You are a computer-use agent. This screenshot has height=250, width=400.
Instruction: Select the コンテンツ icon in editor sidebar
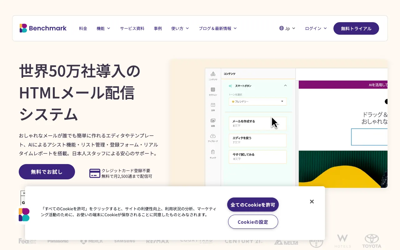213,74
